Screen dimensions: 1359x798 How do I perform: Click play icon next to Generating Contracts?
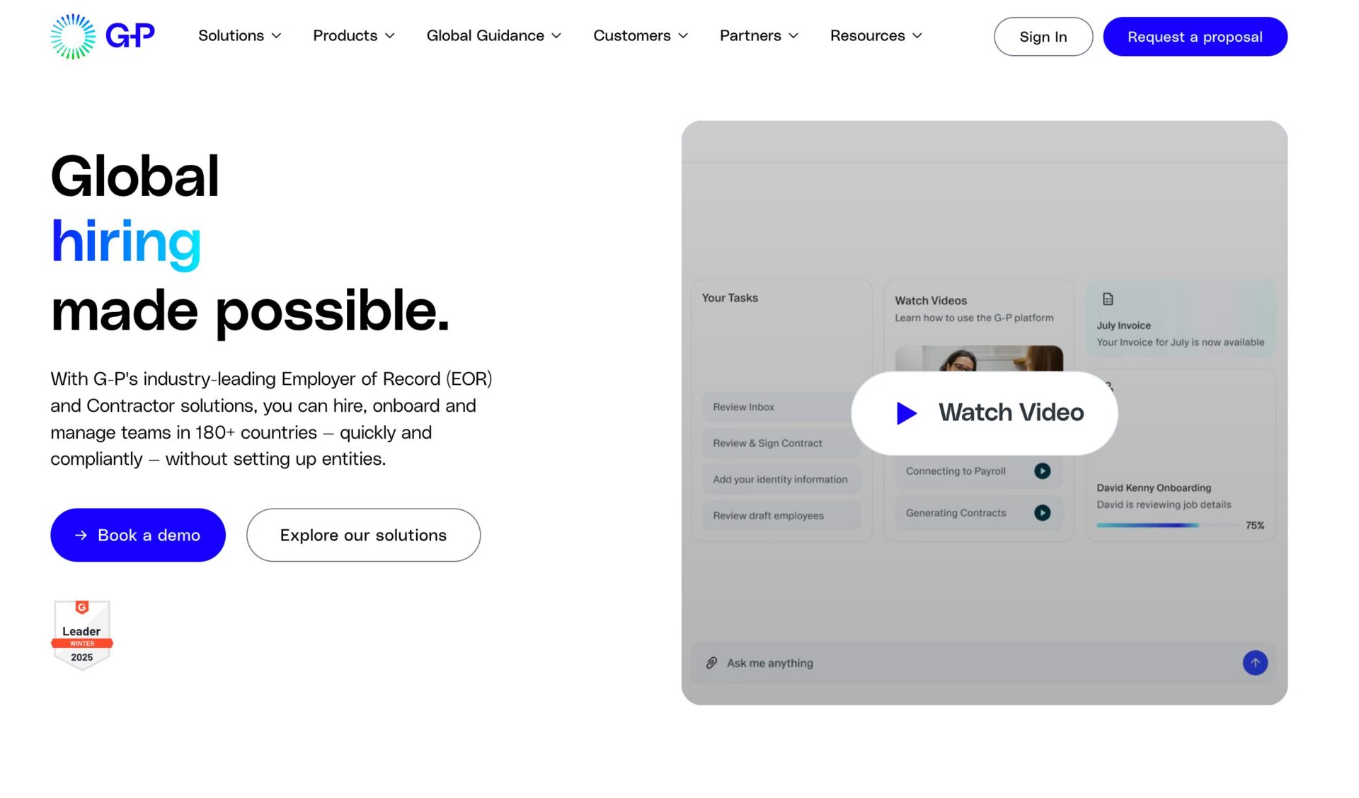click(x=1042, y=513)
